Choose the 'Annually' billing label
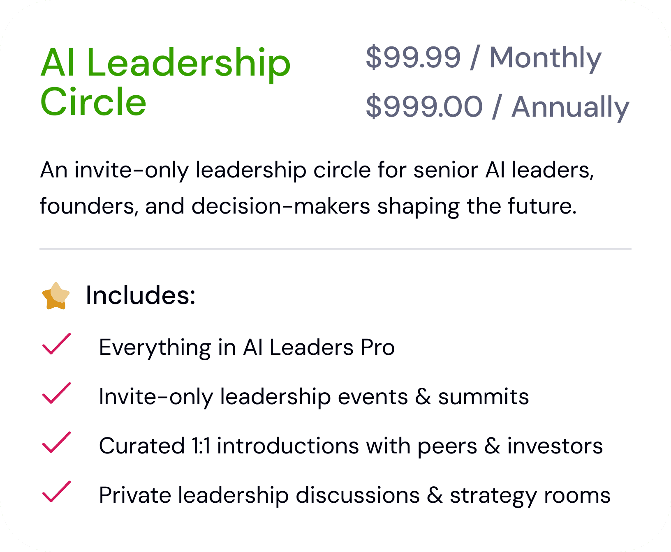 click(x=570, y=107)
